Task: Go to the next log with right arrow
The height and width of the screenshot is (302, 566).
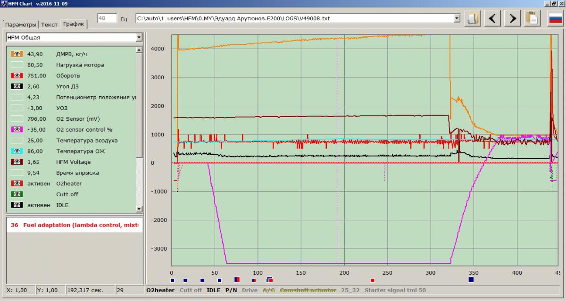Action: [512, 18]
